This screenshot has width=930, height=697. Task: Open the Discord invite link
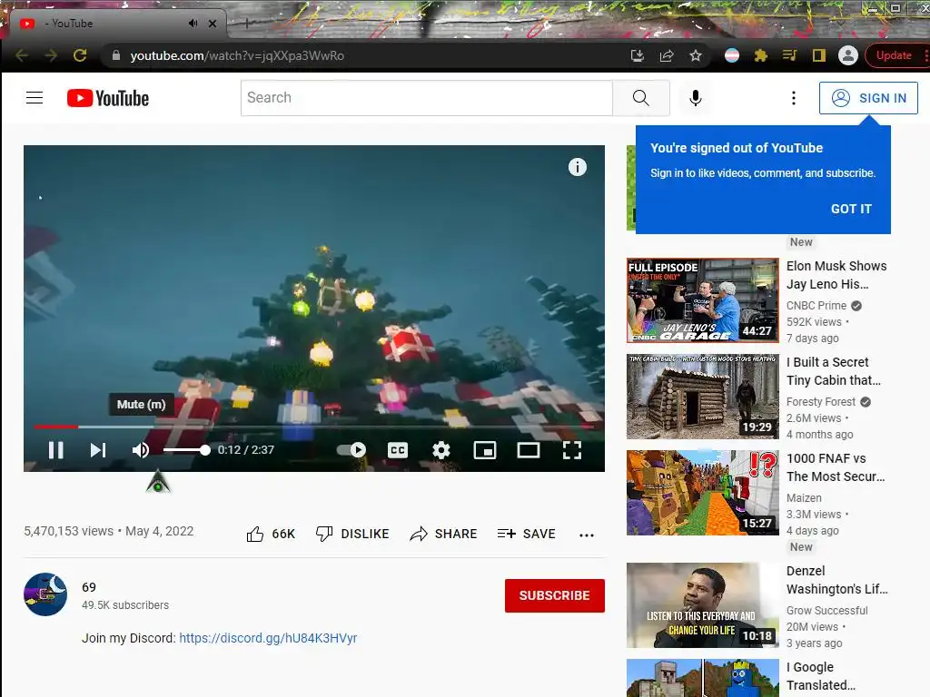tap(268, 638)
